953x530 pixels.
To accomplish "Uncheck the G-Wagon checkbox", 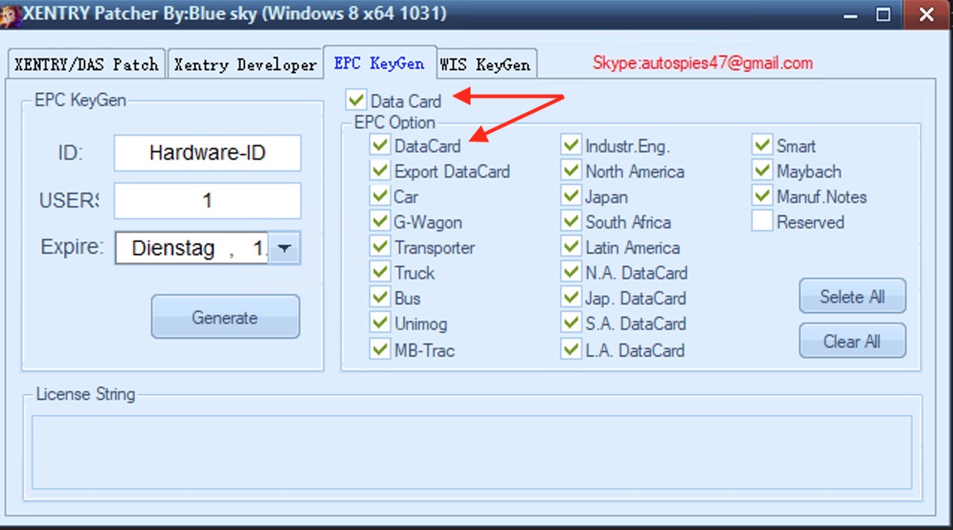I will (x=379, y=222).
